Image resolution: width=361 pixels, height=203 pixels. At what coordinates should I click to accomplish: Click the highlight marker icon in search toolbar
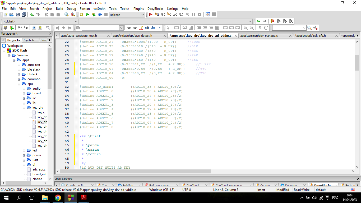[x=141, y=28]
